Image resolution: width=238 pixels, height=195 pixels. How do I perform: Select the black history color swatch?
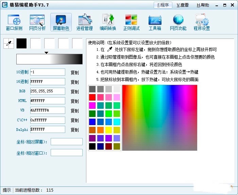tap(21, 43)
